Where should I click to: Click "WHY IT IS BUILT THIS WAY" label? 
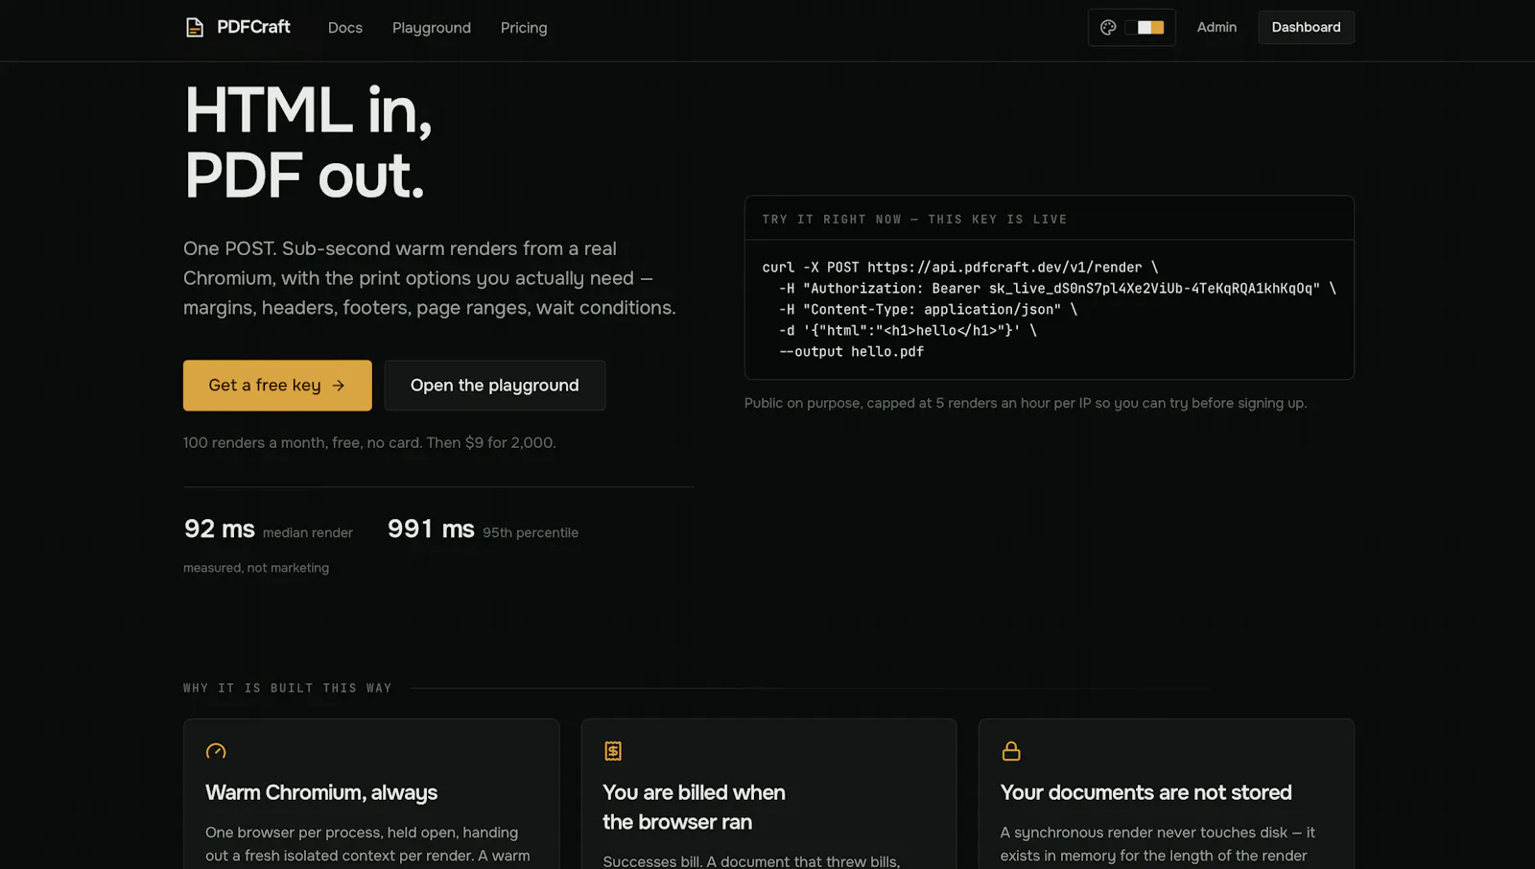288,688
